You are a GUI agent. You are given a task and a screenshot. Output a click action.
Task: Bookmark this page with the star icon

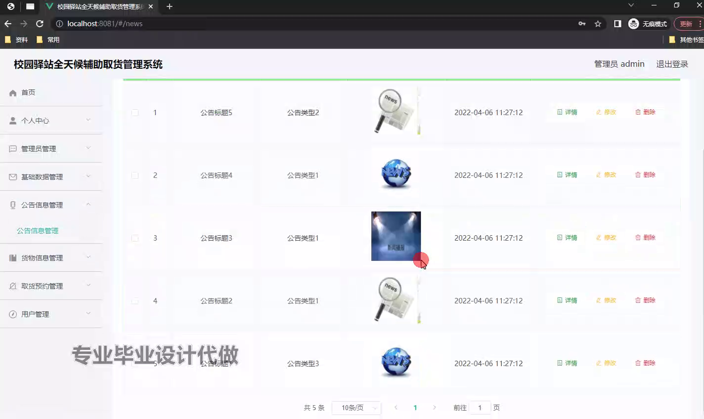pyautogui.click(x=598, y=23)
